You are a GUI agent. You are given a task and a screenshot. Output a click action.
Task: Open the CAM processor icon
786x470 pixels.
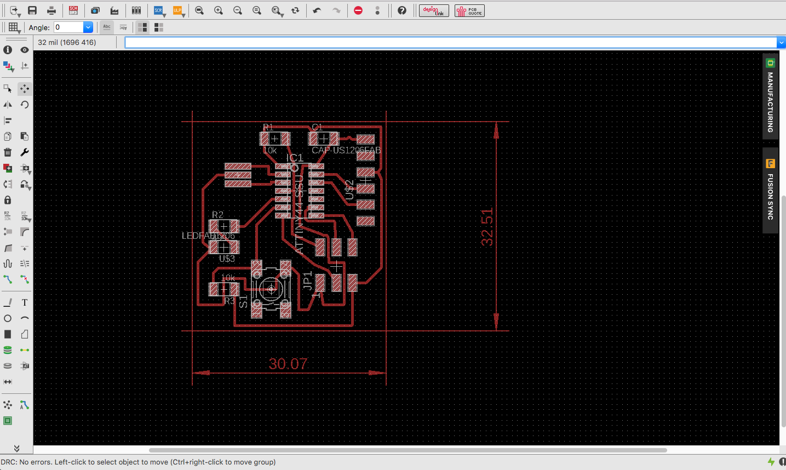click(114, 10)
